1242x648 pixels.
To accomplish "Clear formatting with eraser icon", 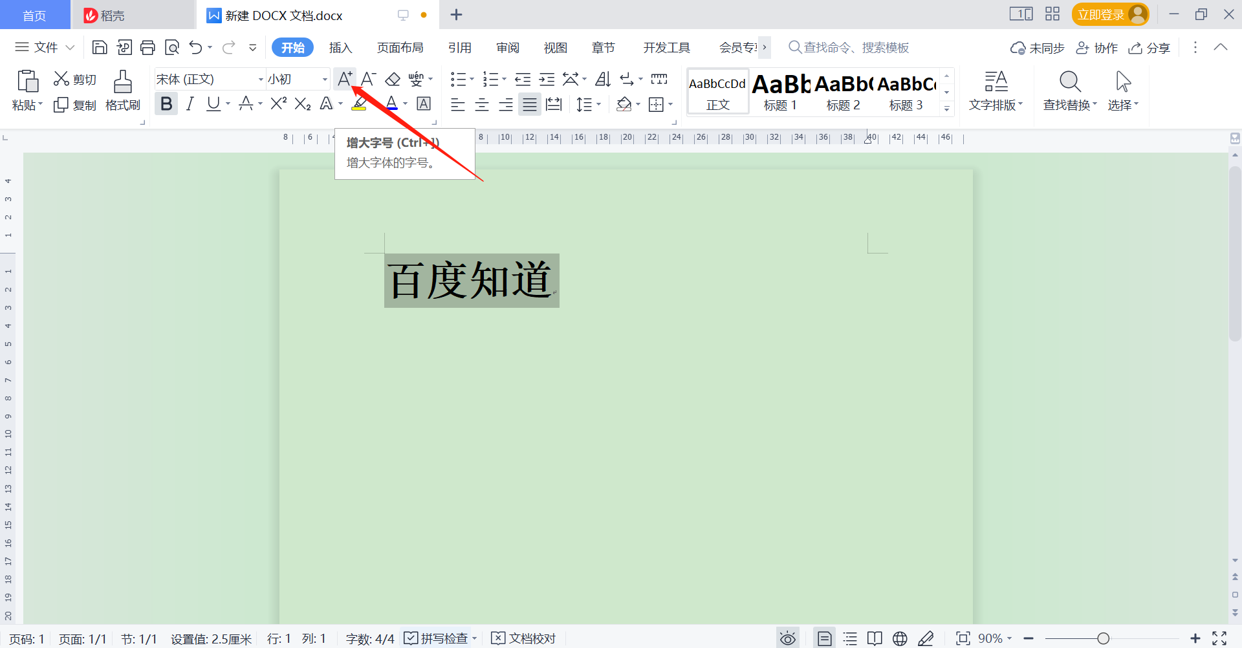I will click(393, 79).
